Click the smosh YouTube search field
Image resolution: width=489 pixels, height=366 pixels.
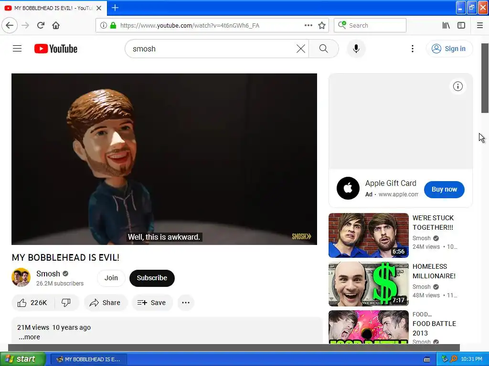[213, 49]
